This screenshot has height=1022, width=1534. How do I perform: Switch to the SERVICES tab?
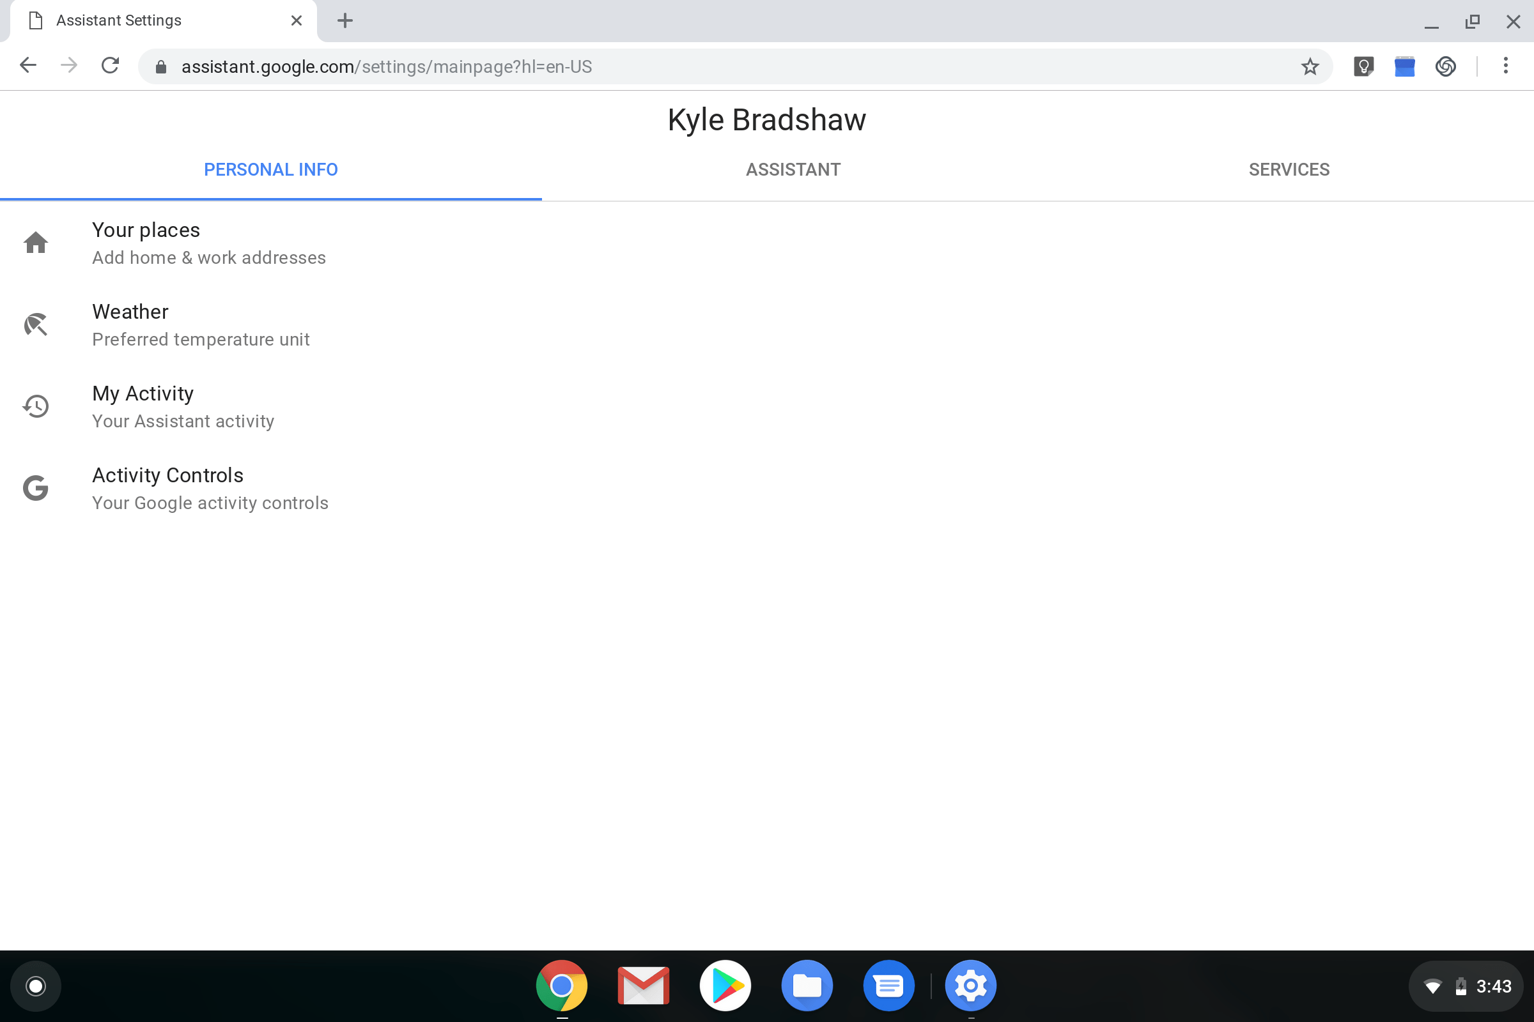click(1289, 169)
